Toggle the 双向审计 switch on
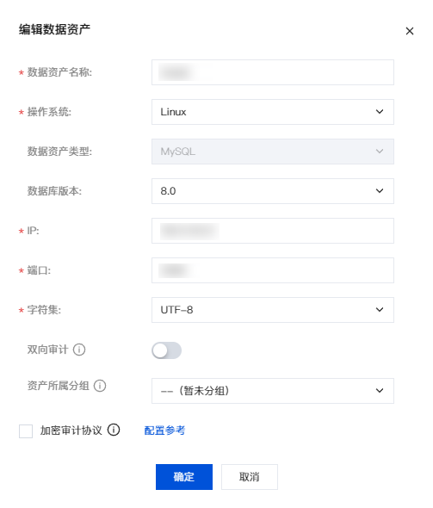 [x=166, y=350]
